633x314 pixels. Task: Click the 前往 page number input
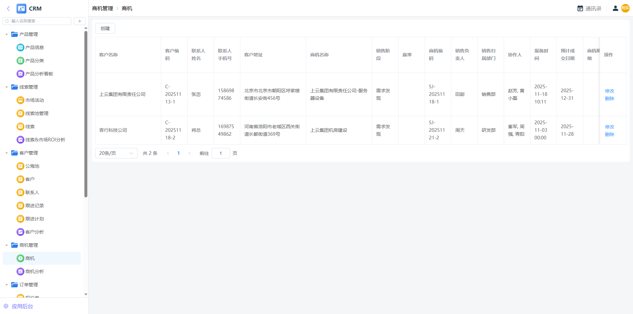pos(221,153)
